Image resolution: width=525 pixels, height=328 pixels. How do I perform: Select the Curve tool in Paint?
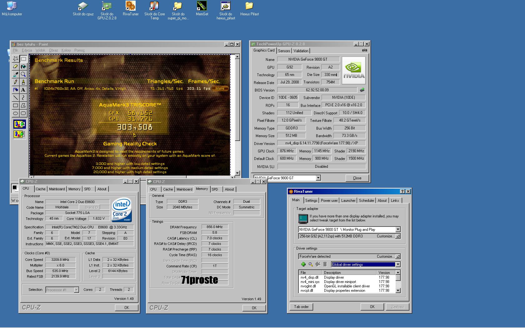(23, 98)
